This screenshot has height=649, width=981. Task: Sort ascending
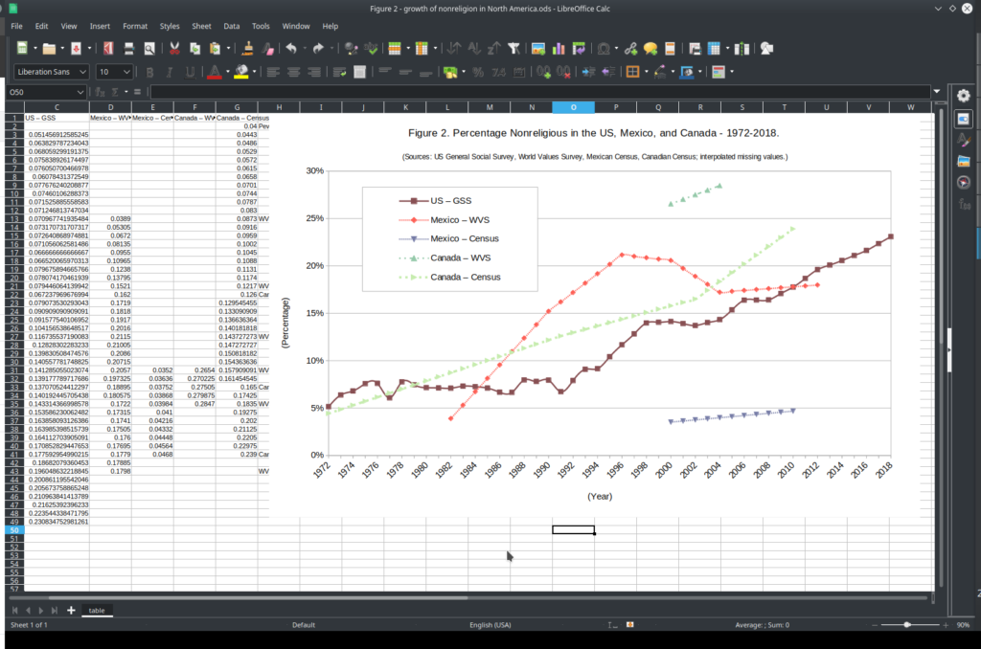click(x=474, y=49)
